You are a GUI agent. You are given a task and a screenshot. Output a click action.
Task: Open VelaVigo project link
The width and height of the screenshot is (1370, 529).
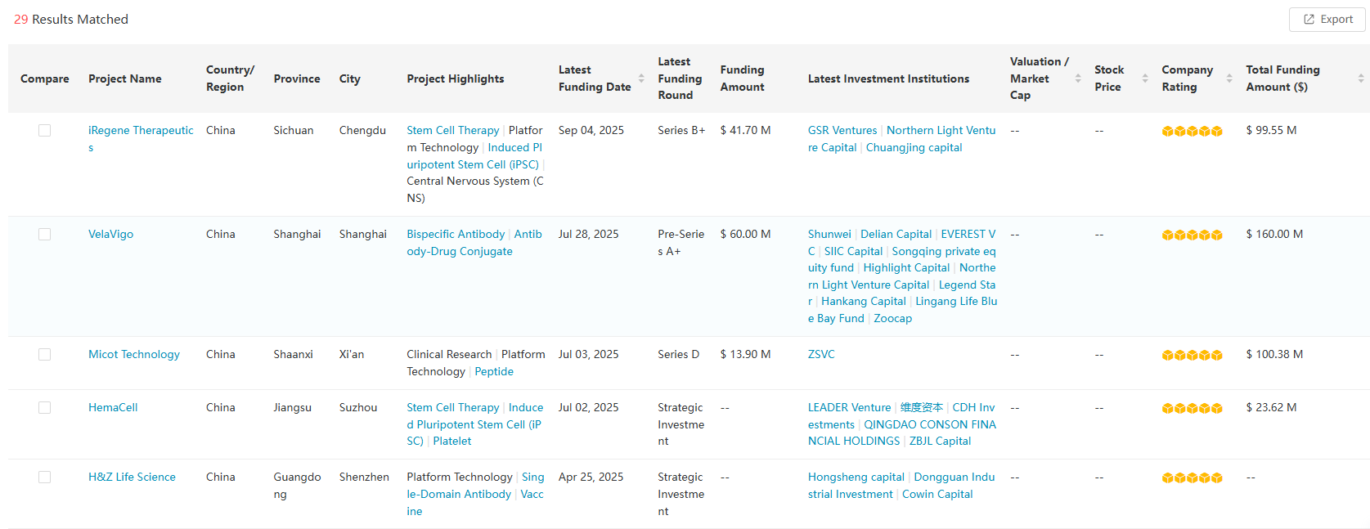pyautogui.click(x=110, y=234)
